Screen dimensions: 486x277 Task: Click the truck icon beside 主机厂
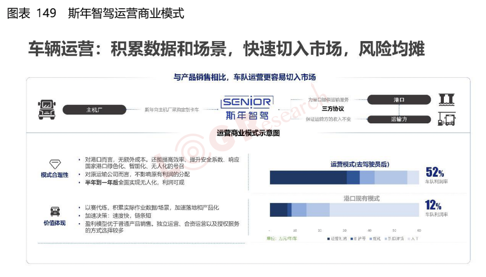pyautogui.click(x=47, y=110)
